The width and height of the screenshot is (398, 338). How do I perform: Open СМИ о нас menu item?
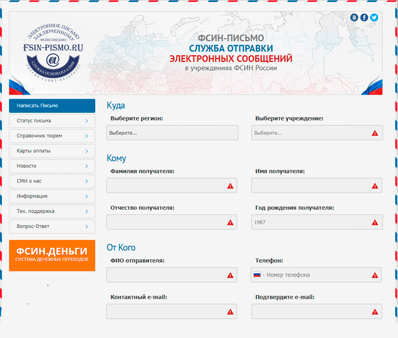(x=52, y=181)
